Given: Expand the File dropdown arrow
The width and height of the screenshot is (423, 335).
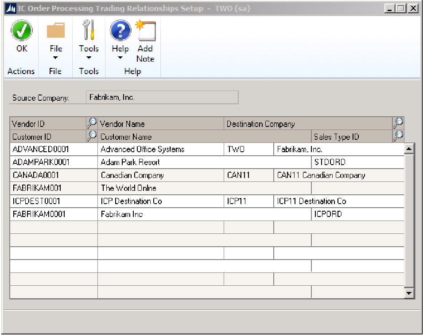Looking at the screenshot, I should 55,58.
